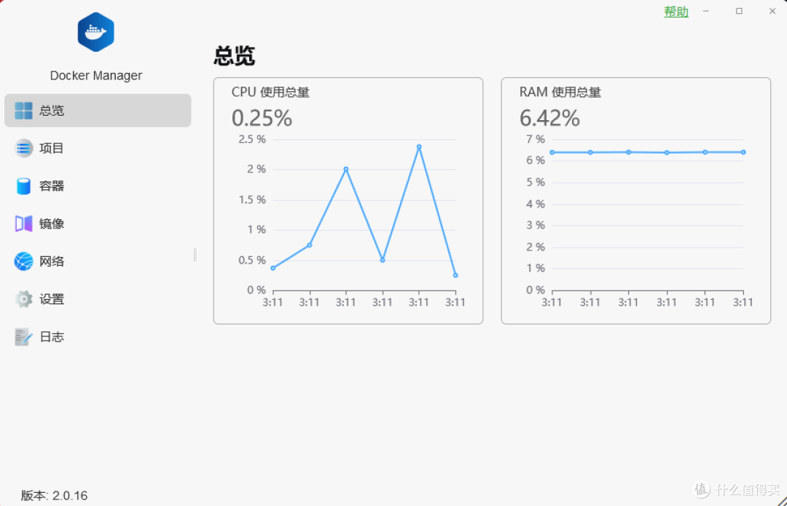787x506 pixels.
Task: Click the RAM 使用总量 title
Action: (560, 92)
